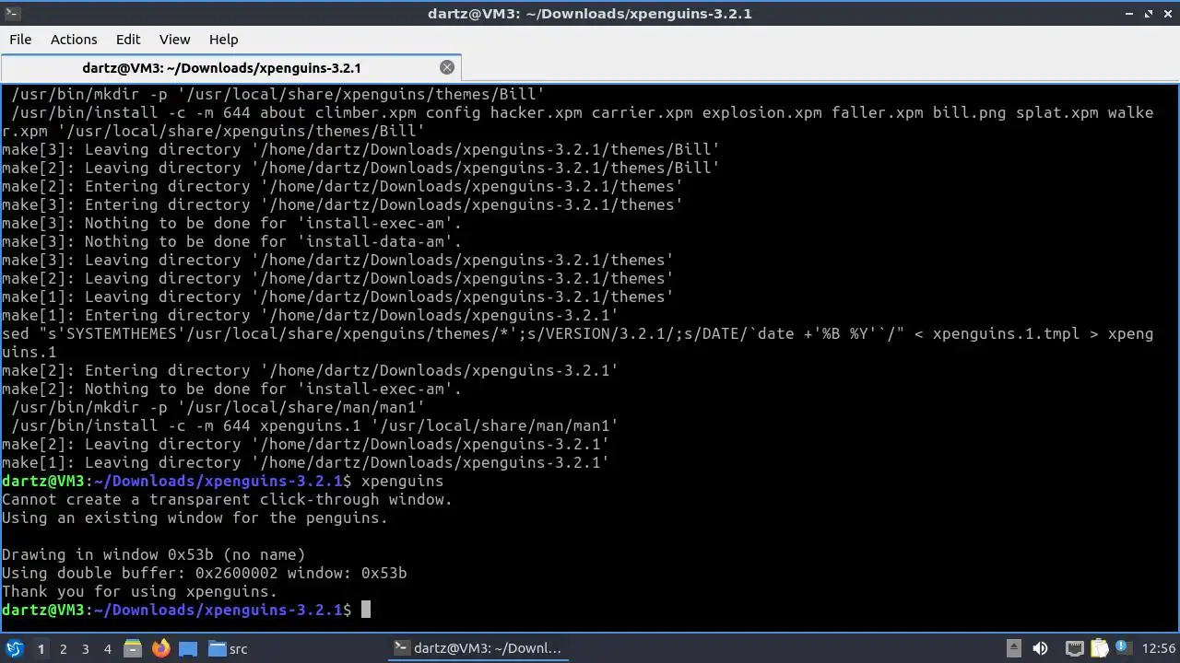Image resolution: width=1180 pixels, height=663 pixels.
Task: Click the sed 's'SYSTEMTHEMES' command line
Action: pos(577,343)
